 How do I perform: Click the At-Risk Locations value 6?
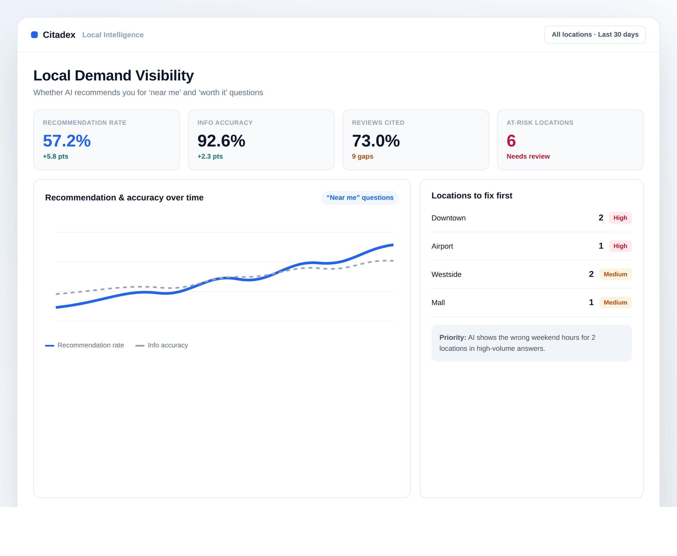tap(511, 141)
